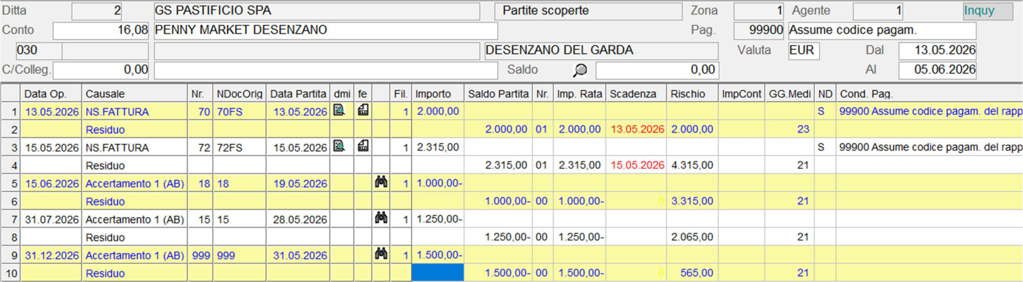
Task: Select row number 1 header
Action: [x=11, y=111]
